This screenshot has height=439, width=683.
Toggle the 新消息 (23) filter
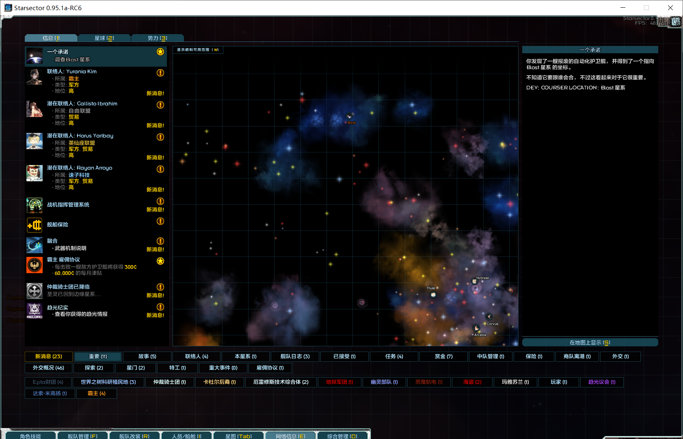[49, 356]
